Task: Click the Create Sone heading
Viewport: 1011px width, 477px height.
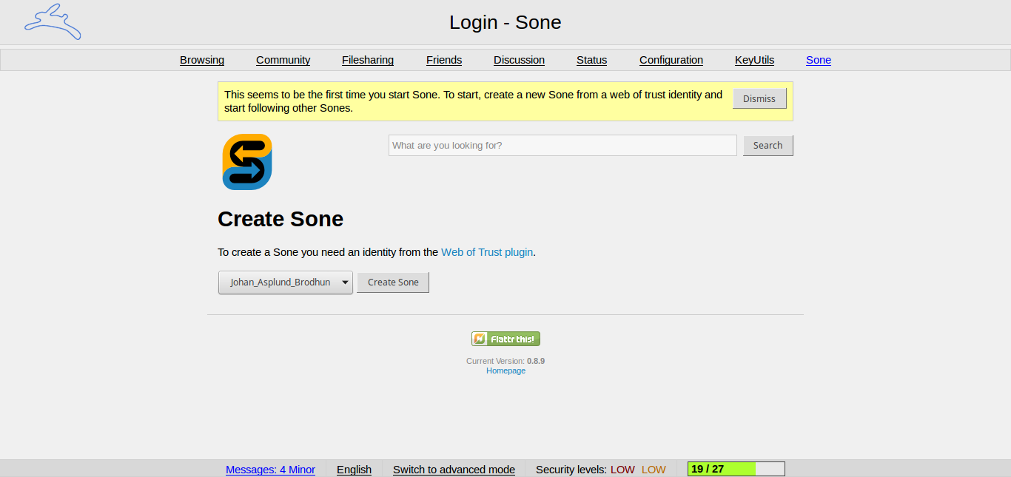Action: [x=281, y=219]
